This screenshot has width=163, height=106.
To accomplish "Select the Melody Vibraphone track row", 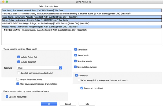I will coord(82,27).
